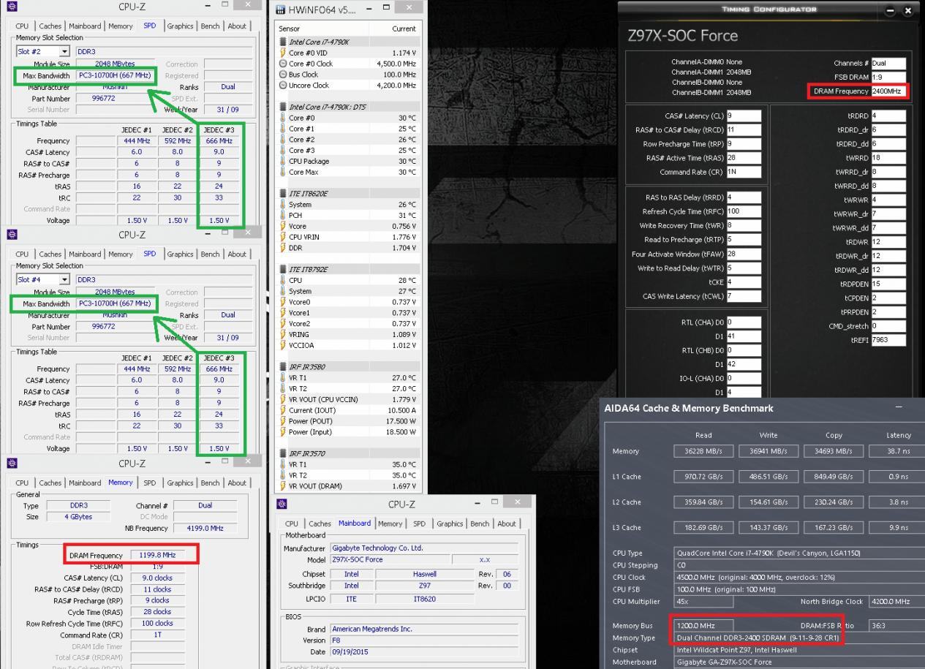Click the thermometer icon beside CPU Package
The image size is (925, 669).
coord(283,161)
